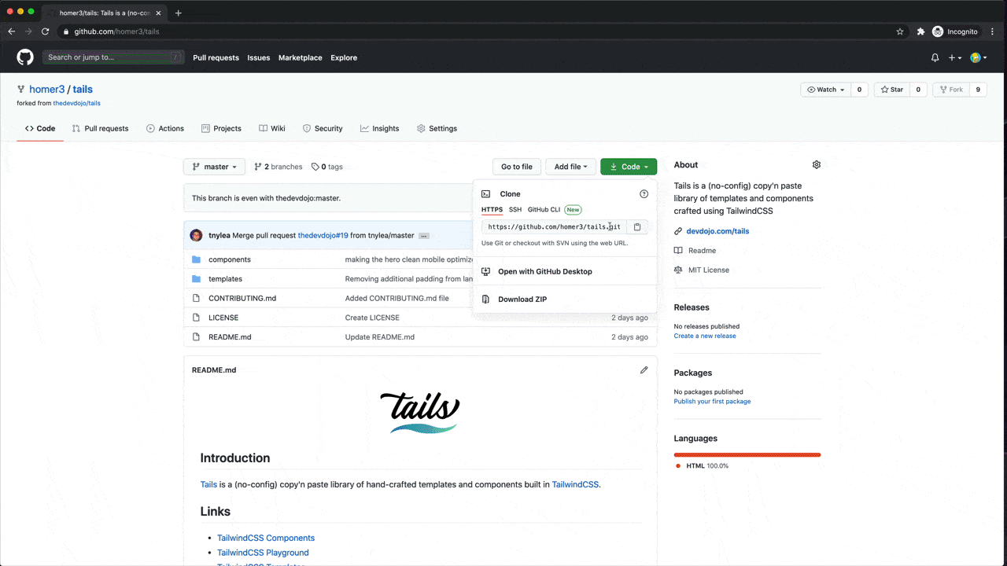Switch to the Pull requests repo tab

(x=100, y=128)
